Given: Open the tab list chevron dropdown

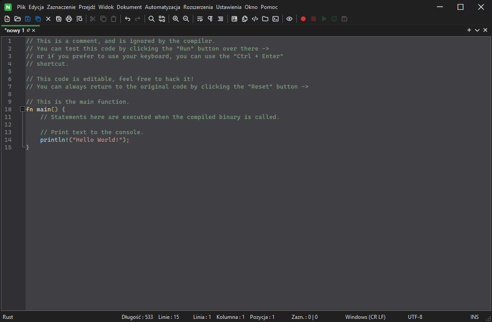Looking at the screenshot, I should point(477,30).
